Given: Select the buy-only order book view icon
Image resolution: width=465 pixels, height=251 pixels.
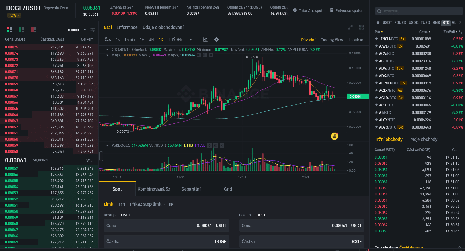Looking at the screenshot, I should [x=21, y=30].
